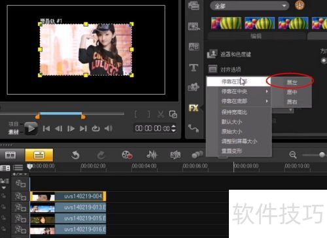The image size is (327, 238).
Task: Choose 居右 in the submenu
Action: [292, 102]
